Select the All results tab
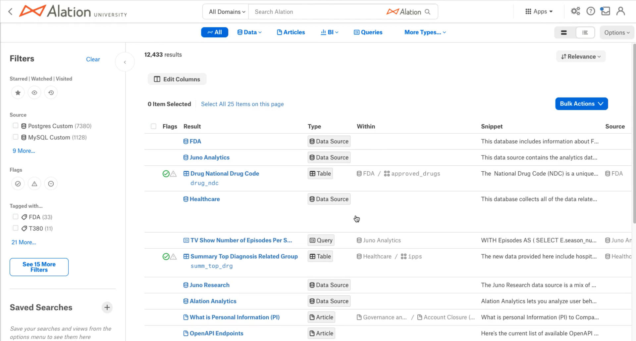Image resolution: width=636 pixels, height=341 pixels. (215, 32)
